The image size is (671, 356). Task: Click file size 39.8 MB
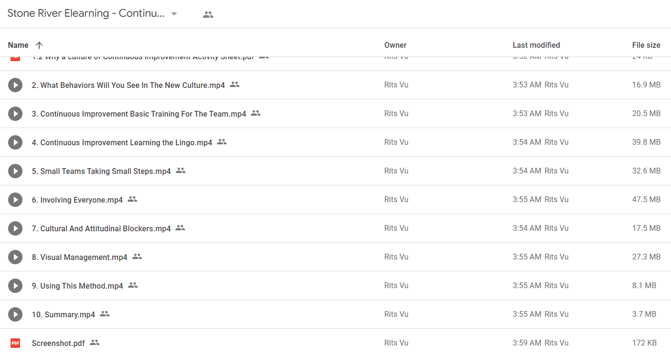click(x=646, y=142)
